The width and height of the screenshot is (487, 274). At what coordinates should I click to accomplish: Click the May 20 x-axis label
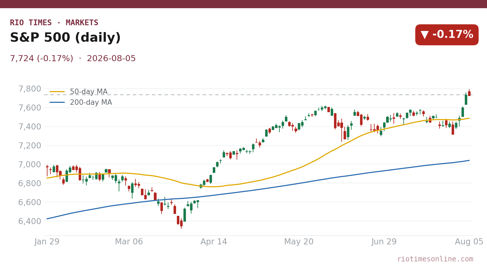click(299, 242)
